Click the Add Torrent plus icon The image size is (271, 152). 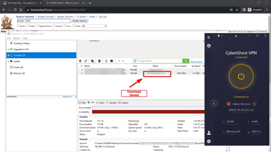pyautogui.click(x=80, y=61)
